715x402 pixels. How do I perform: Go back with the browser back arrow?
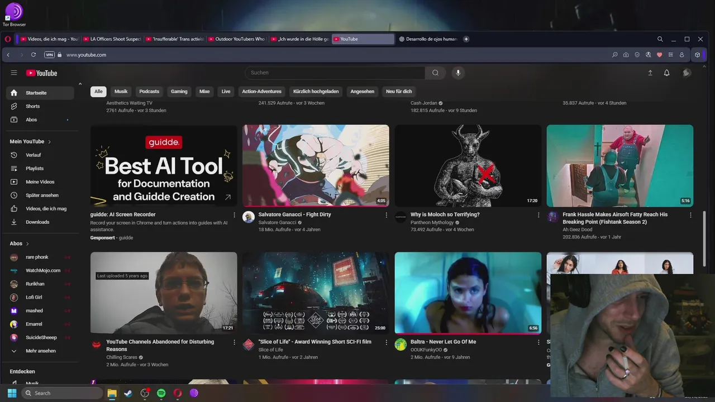(x=8, y=55)
